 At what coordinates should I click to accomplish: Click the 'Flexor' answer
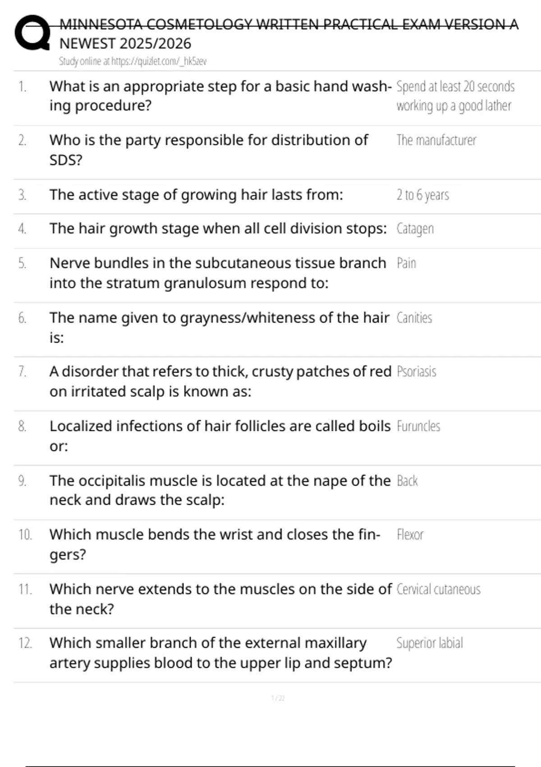(x=410, y=535)
